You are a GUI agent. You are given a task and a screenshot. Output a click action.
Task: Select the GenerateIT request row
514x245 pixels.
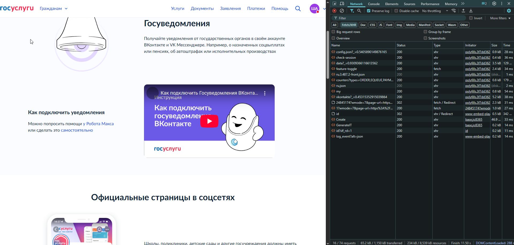coord(422,125)
